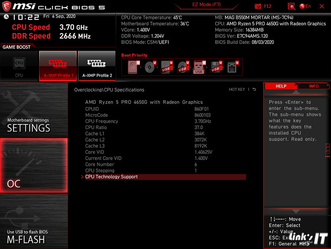
Task: Select the network boot priority icon
Action: (232, 67)
